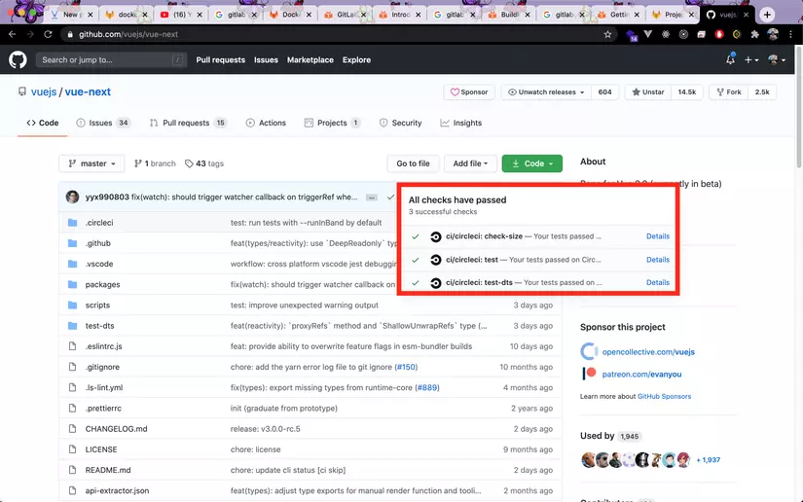This screenshot has height=502, width=803.
Task: Open patreon.com/evanyou sponsor link
Action: (x=641, y=375)
